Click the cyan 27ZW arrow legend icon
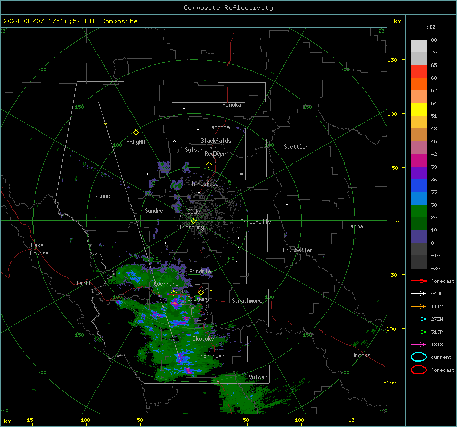 (x=418, y=319)
